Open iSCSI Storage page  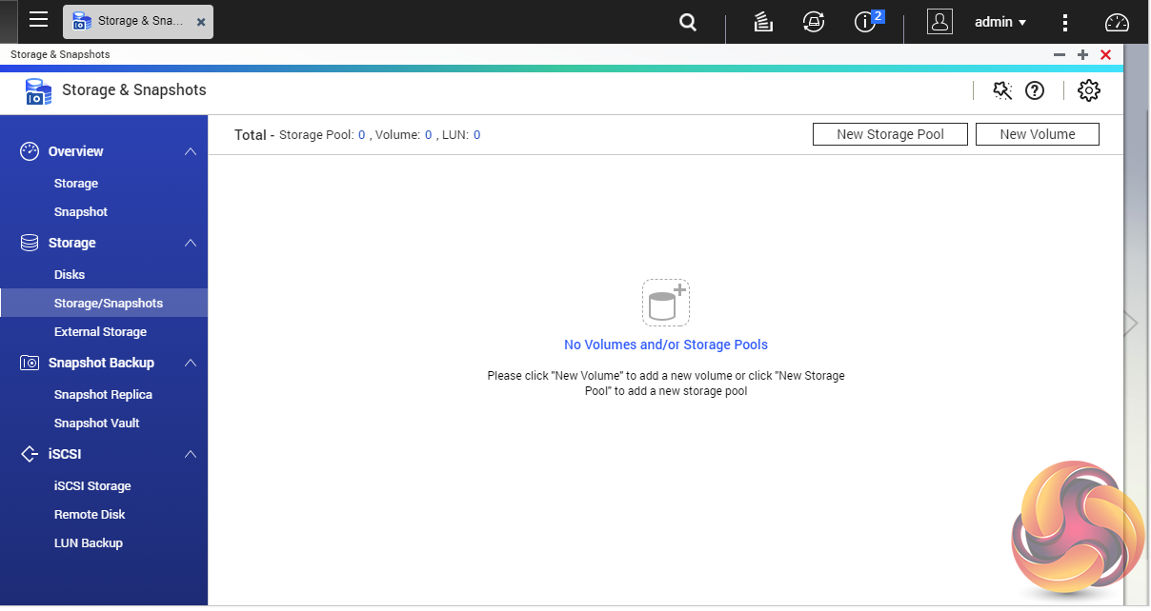92,485
